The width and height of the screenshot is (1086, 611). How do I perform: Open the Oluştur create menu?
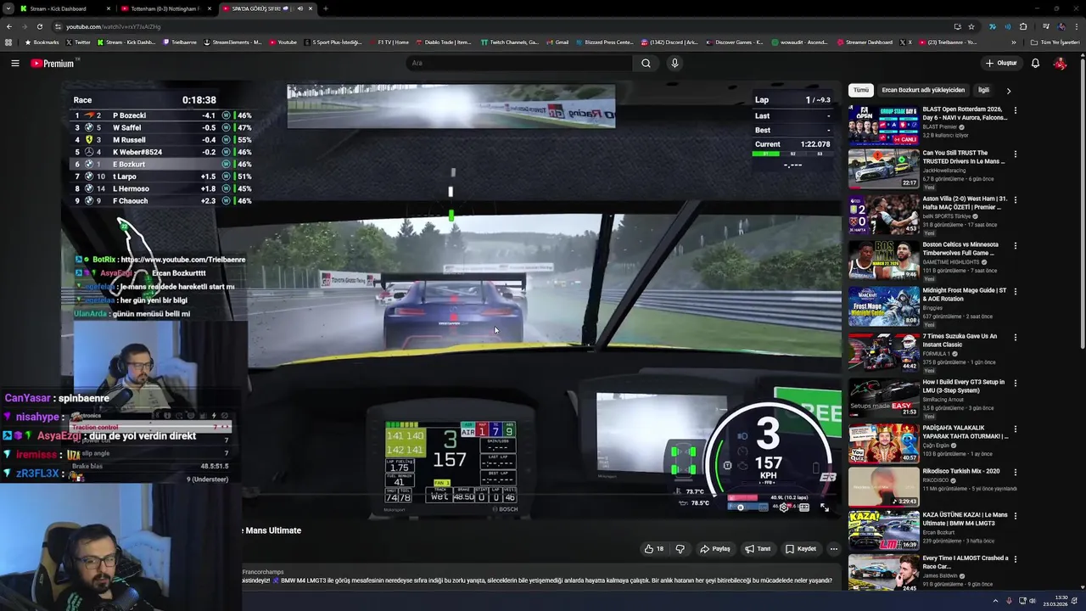tap(1001, 63)
